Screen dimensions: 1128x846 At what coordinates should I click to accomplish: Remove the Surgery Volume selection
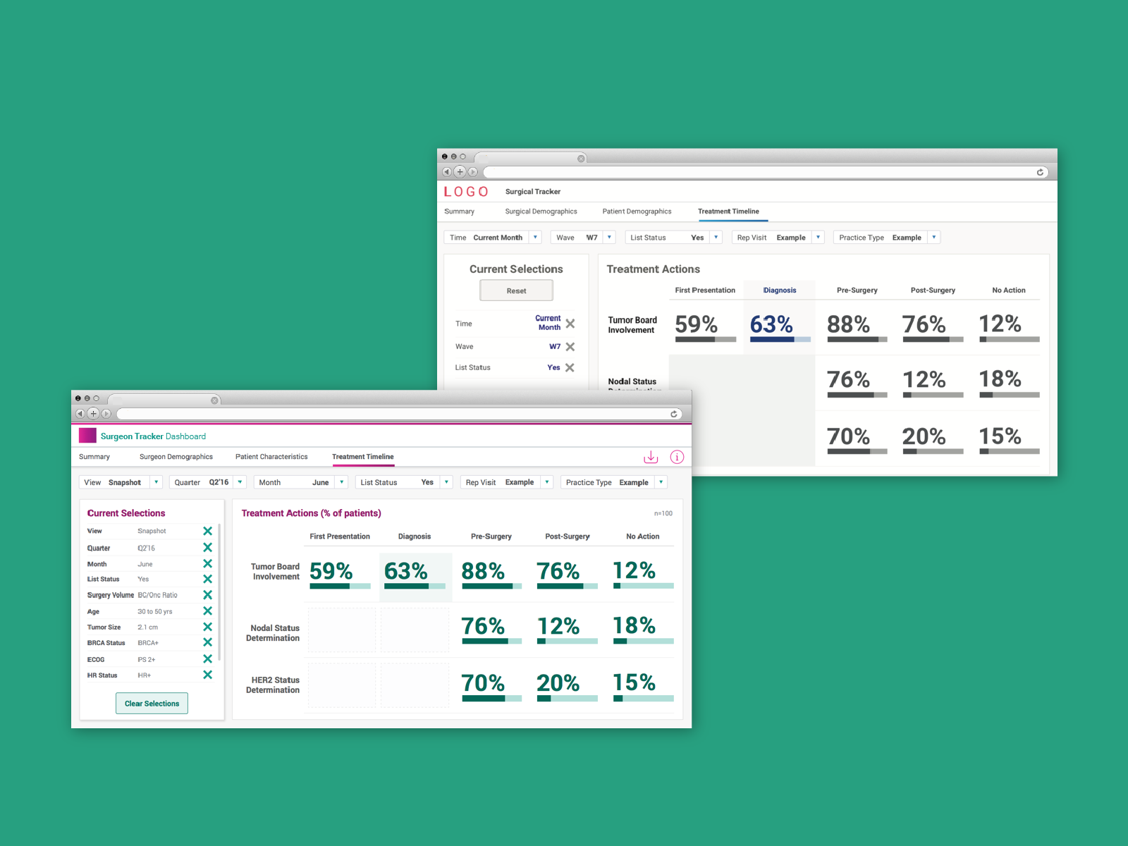(207, 595)
